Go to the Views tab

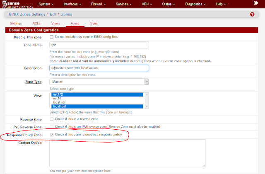[55, 24]
